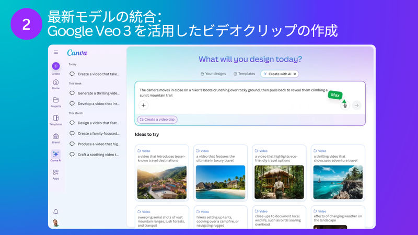418x235 pixels.
Task: Open chat 'Design a video that feat...'
Action: pyautogui.click(x=95, y=123)
